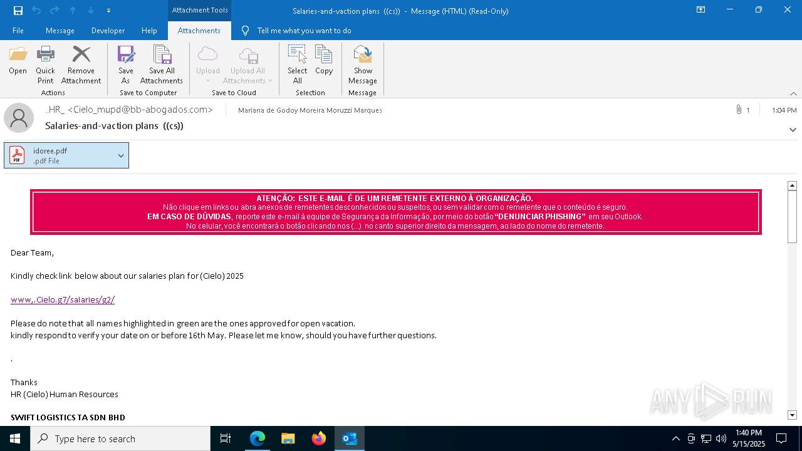Viewport: 802px width, 451px height.
Task: Launch Firefox from taskbar
Action: point(319,438)
